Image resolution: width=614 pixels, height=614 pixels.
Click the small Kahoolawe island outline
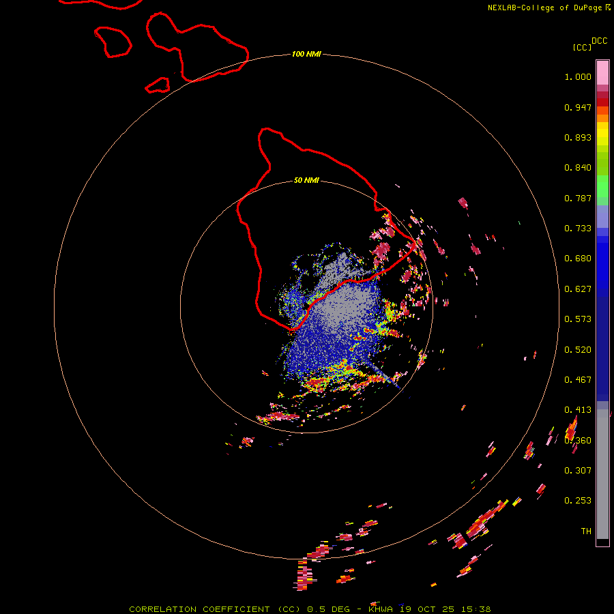[x=158, y=85]
